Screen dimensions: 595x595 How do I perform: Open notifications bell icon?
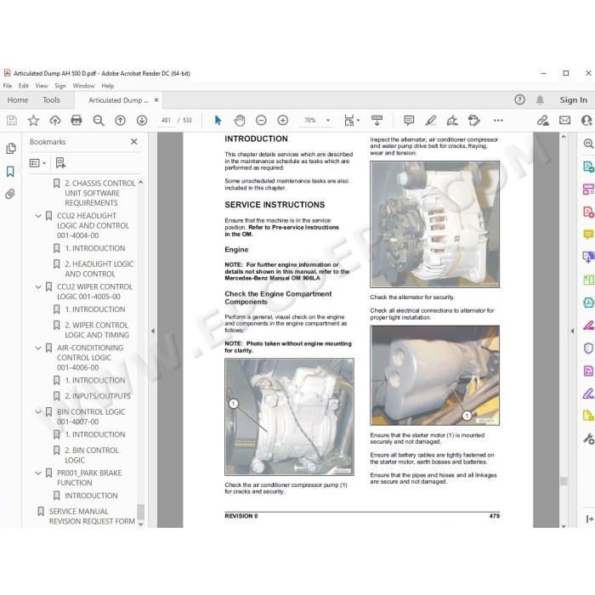point(540,99)
